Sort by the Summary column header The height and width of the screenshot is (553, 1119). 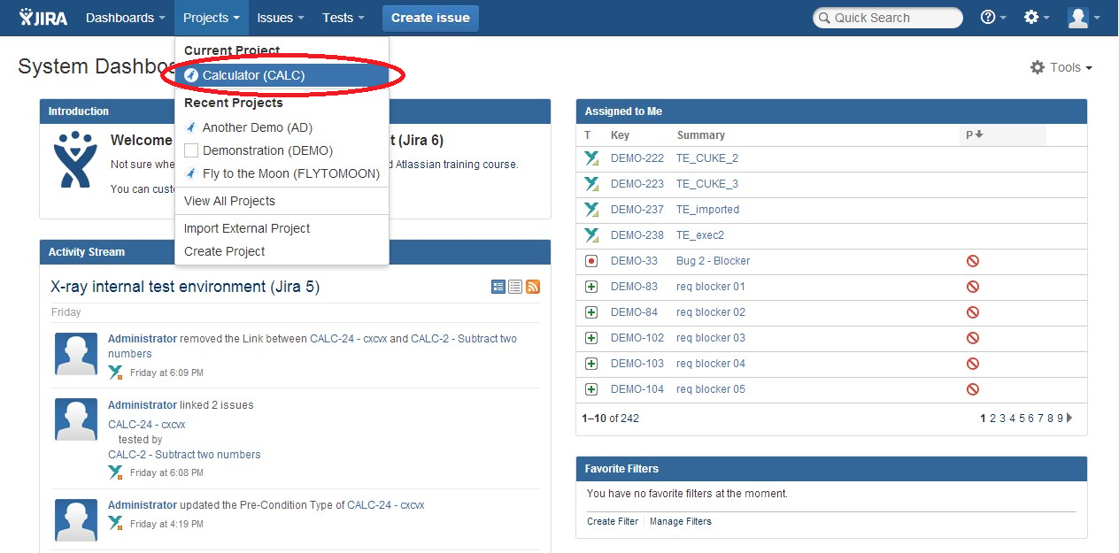click(x=701, y=135)
